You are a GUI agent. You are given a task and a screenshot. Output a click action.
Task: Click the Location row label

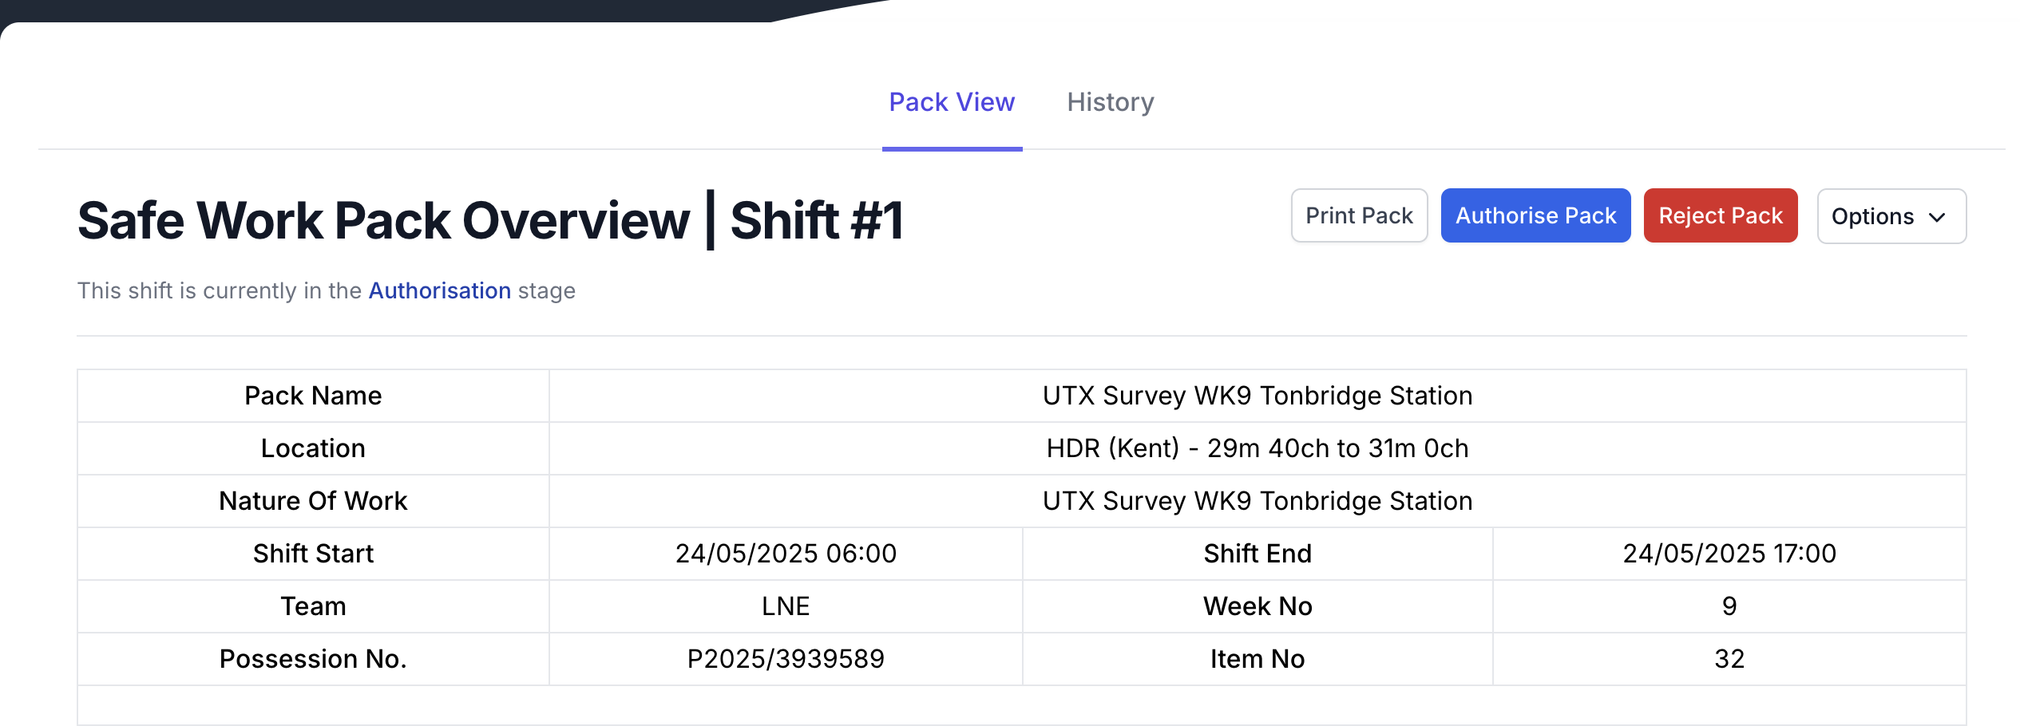(x=313, y=448)
